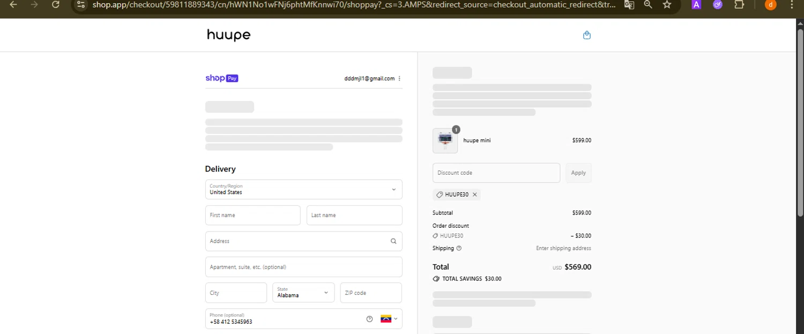The width and height of the screenshot is (804, 334).
Task: Reload the checkout page
Action: pos(55,5)
